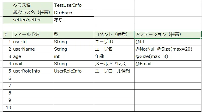Select the メールアドレス comment cell
This screenshot has height=112, width=202.
[x=114, y=64]
